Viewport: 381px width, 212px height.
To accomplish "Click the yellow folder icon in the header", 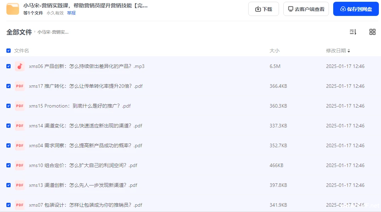I will pos(13,8).
